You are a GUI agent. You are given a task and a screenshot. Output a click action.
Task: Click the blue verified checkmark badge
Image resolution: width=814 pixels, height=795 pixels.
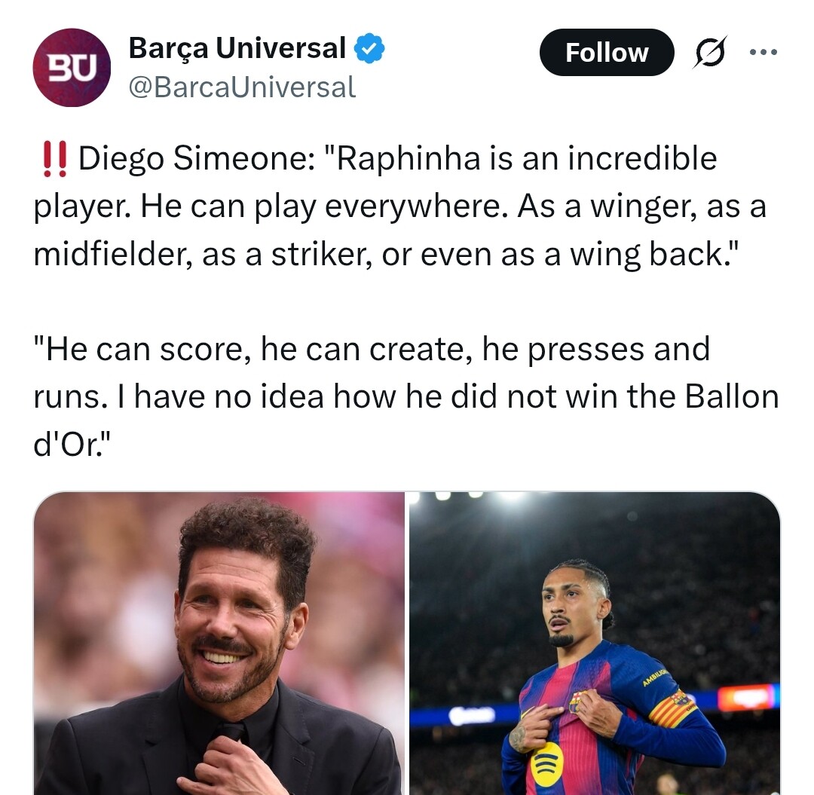tap(370, 48)
